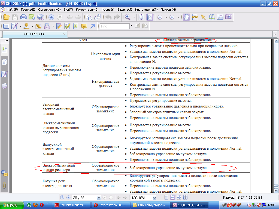Open the dropdown next to the padlock icon
Screen dimensions: 279x209
click(x=53, y=26)
